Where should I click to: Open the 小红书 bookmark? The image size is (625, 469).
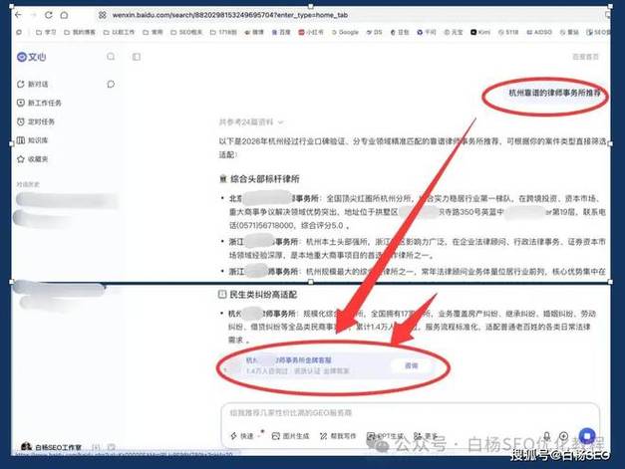(311, 32)
